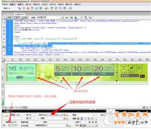Viewport: 151px width, 129px height.
Task: Click the Preview in Browser globe icon
Action: pyautogui.click(x=76, y=17)
